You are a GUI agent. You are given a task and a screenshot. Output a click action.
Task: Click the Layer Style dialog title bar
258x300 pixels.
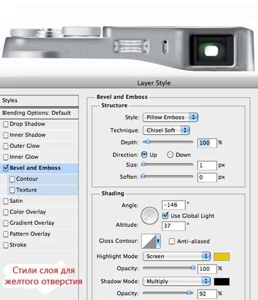pyautogui.click(x=129, y=83)
